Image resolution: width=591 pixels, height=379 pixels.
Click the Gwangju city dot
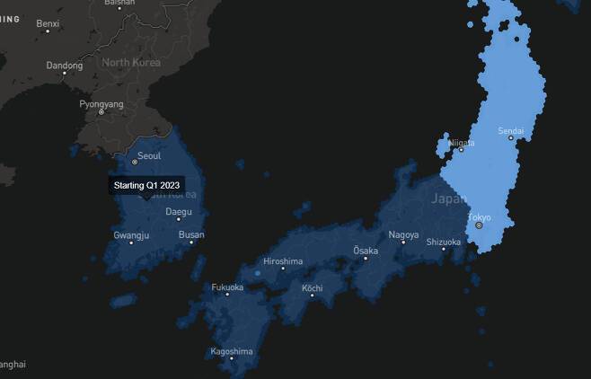pos(131,242)
